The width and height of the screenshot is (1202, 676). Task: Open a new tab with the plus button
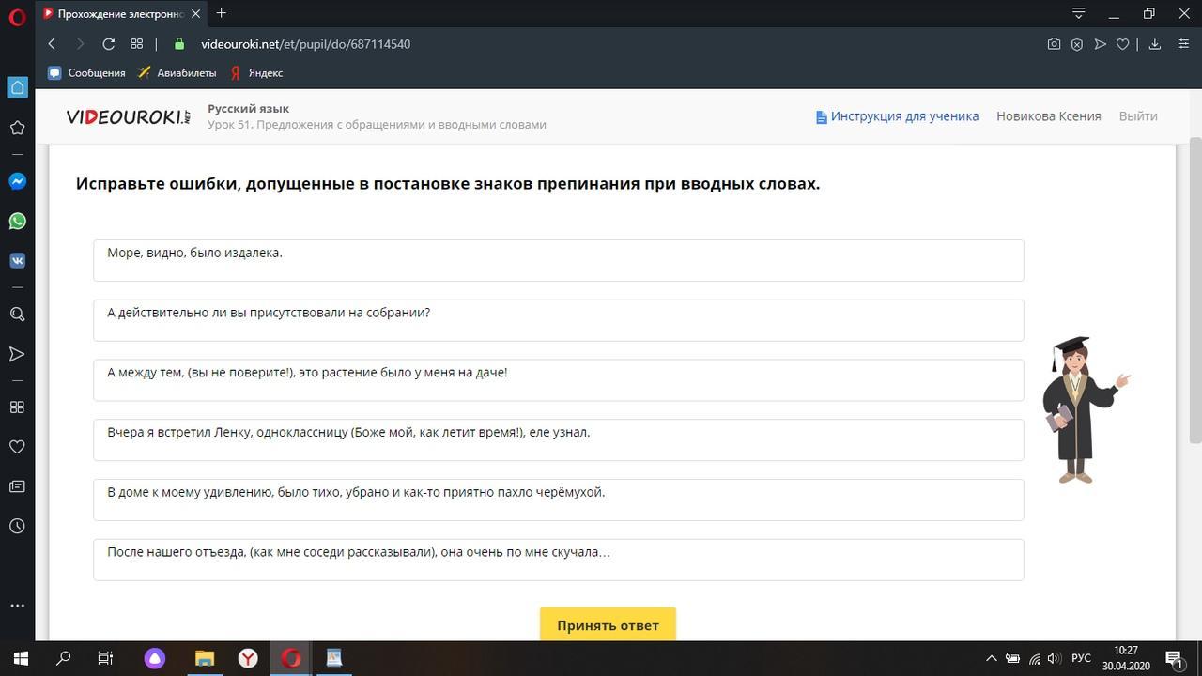[221, 13]
